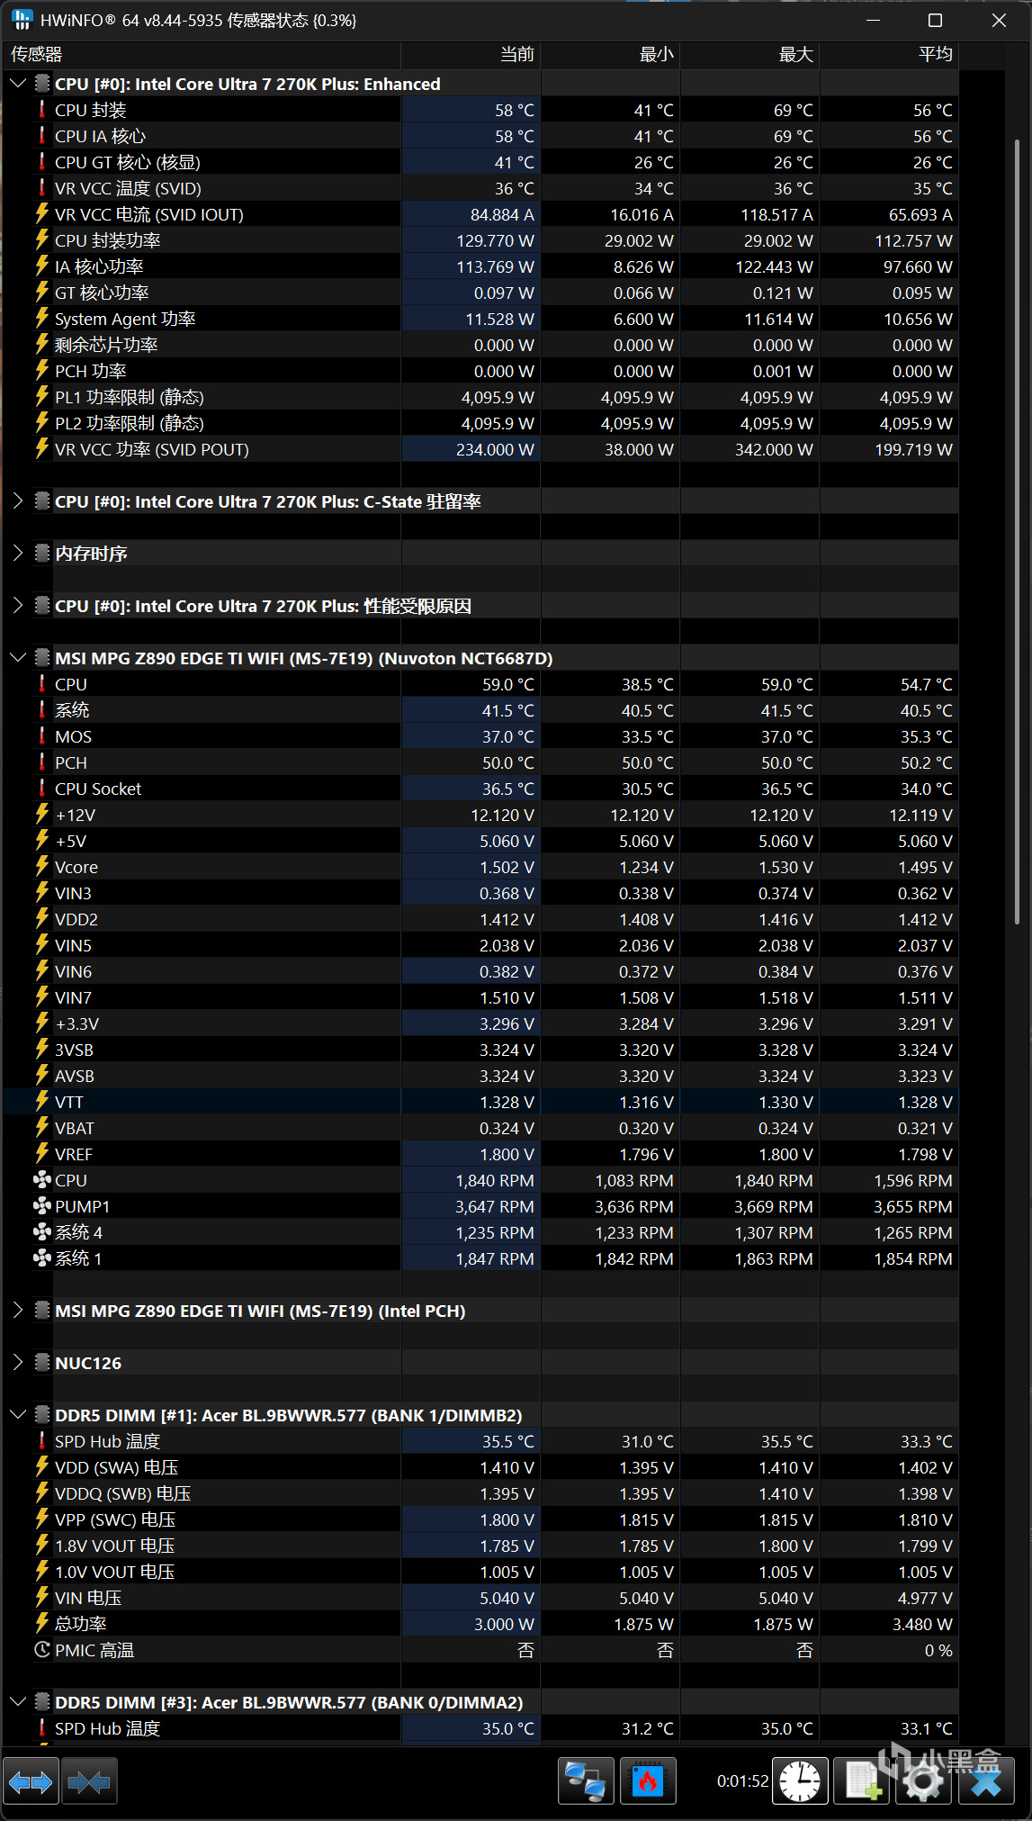
Task: Collapse the DDR5 DIMM [#1] group
Action: (x=17, y=1415)
